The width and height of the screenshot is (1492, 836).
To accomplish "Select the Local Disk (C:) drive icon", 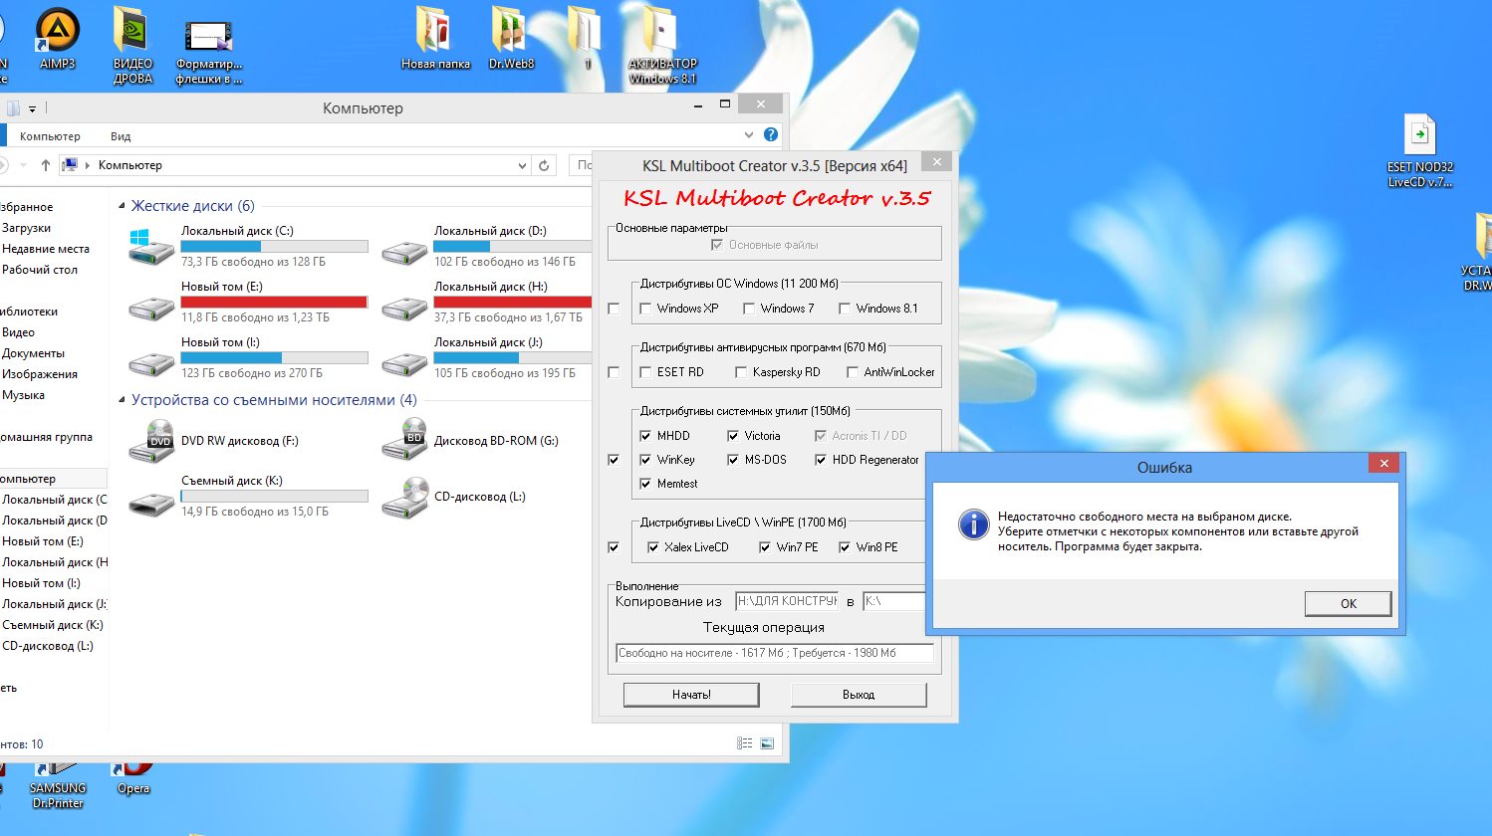I will pyautogui.click(x=151, y=247).
